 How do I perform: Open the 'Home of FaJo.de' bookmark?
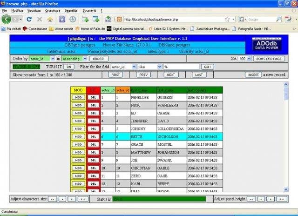click(x=90, y=29)
